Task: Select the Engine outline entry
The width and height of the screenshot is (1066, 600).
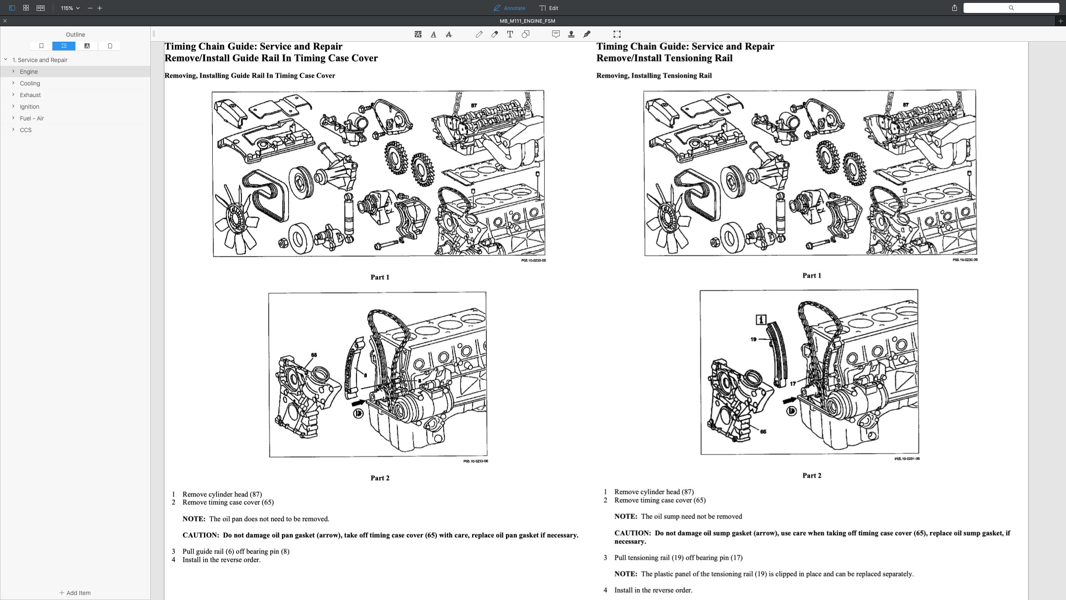Action: click(75, 72)
